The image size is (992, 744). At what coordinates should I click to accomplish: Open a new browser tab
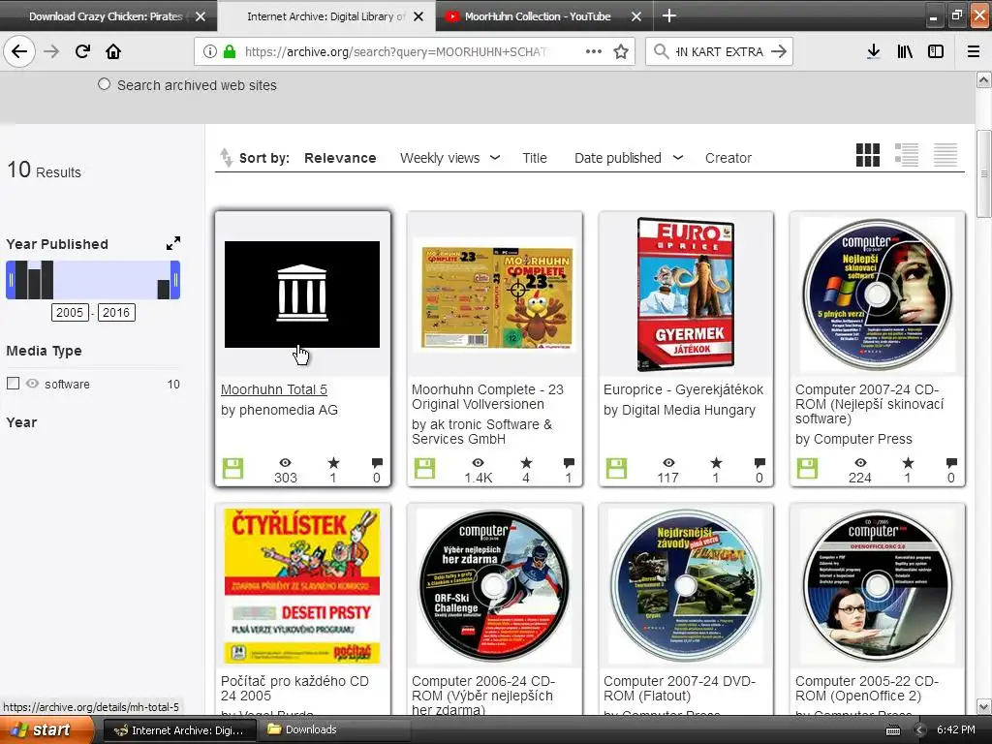[668, 15]
